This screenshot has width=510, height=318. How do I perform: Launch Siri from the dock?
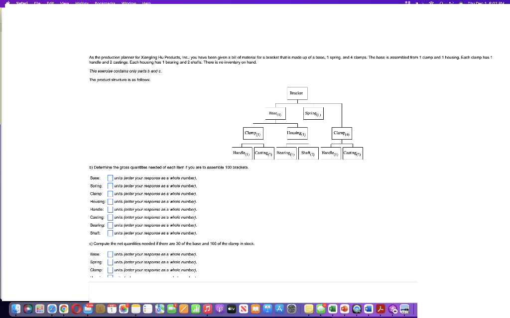point(28,309)
